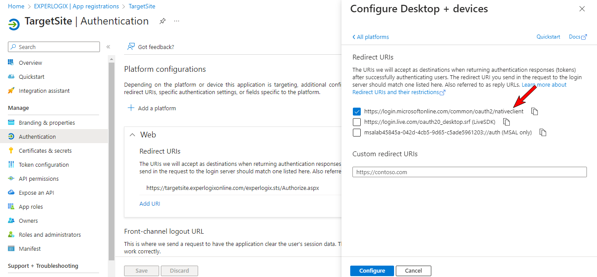Click the Cancel button
This screenshot has width=597, height=277.
pyautogui.click(x=413, y=271)
